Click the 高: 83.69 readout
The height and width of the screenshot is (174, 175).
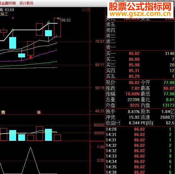pos(7,10)
